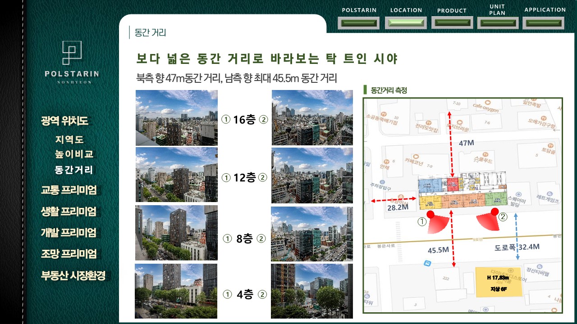577x324 pixels.
Task: Click red viewpoint marker 2 on map
Action: pyautogui.click(x=495, y=211)
